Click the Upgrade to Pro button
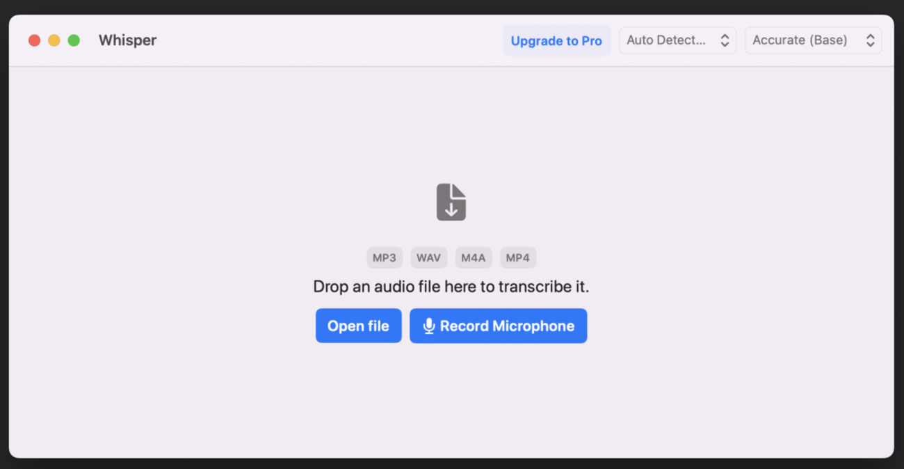The width and height of the screenshot is (904, 469). (x=556, y=40)
